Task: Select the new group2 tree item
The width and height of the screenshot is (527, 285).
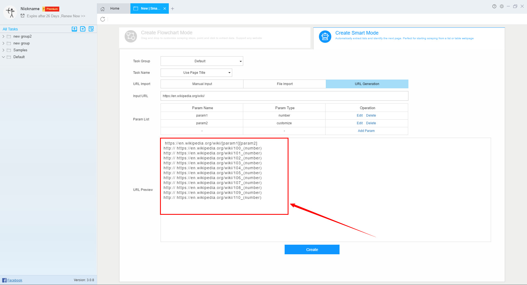Action: (x=23, y=36)
